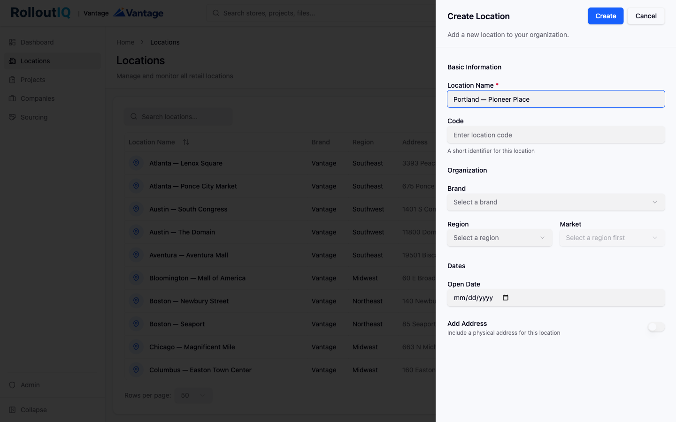Click the Vantage organization name in header
676x422 pixels.
click(x=96, y=13)
